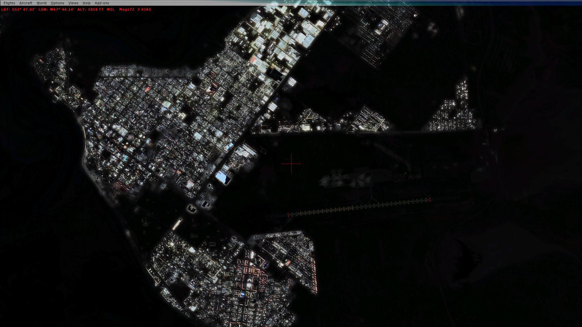The width and height of the screenshot is (582, 327).
Task: Click the LAT: S53° 47.02' readout
Action: tap(18, 9)
